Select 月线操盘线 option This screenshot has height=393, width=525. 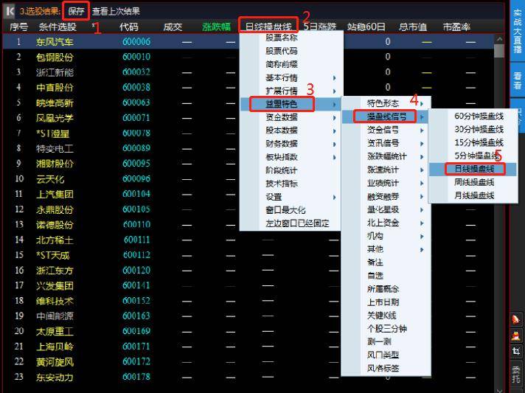pyautogui.click(x=473, y=195)
